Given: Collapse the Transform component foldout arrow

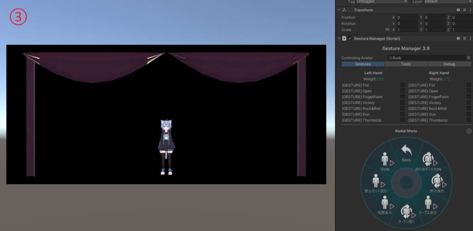Looking at the screenshot, I should click(339, 10).
